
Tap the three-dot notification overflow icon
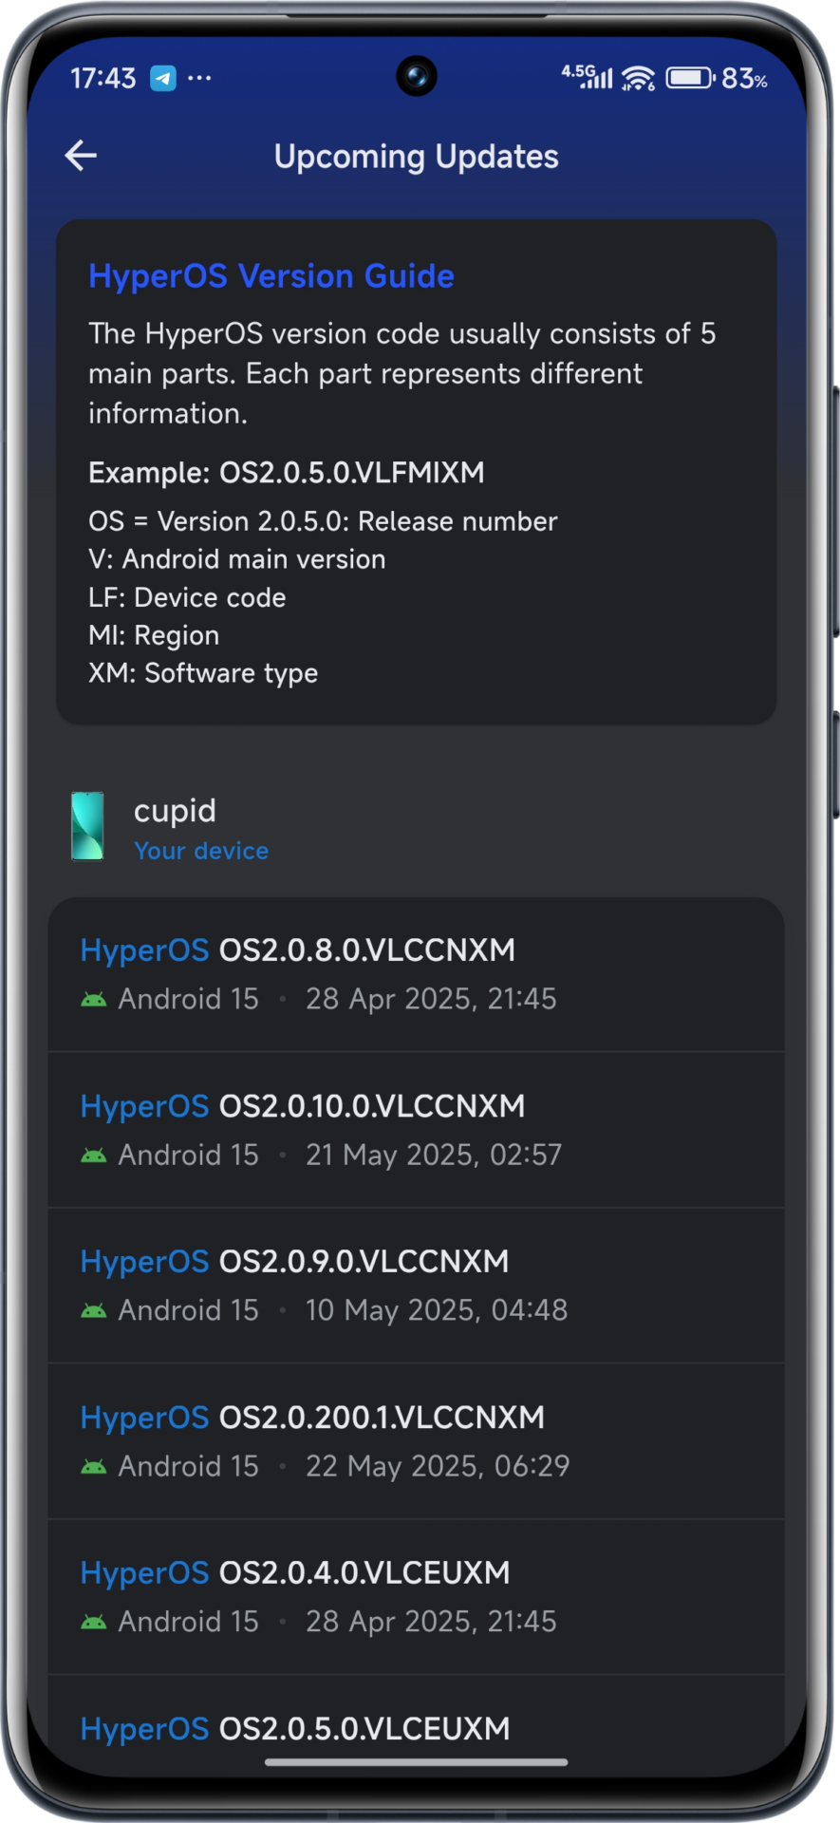tap(199, 78)
